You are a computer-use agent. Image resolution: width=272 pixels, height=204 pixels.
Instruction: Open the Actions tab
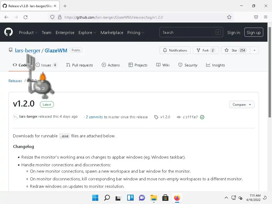111,65
